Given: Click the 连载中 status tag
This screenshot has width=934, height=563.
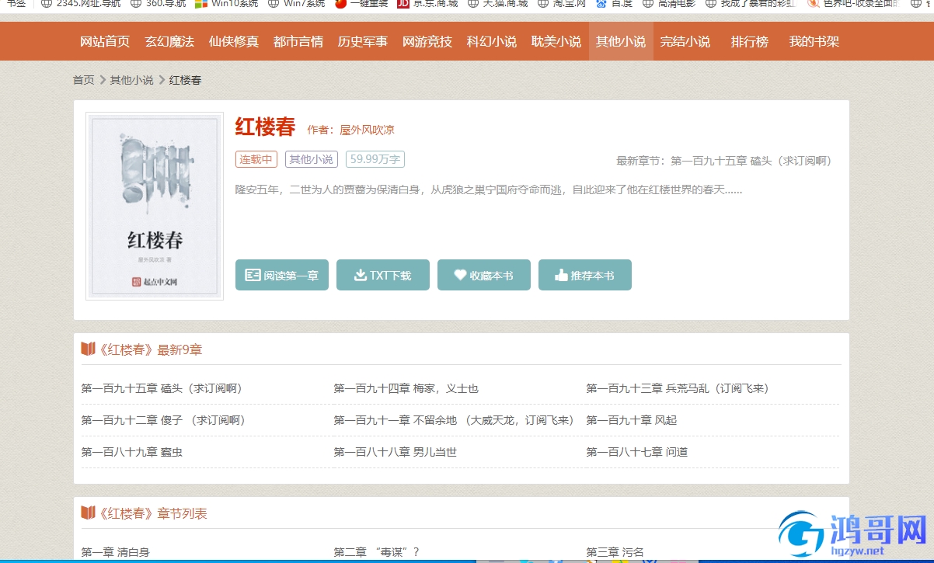Looking at the screenshot, I should pos(256,159).
